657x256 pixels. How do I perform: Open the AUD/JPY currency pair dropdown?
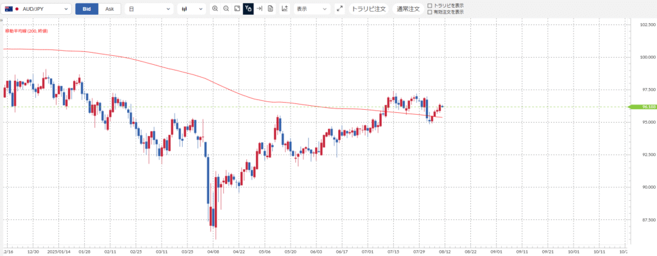point(36,9)
